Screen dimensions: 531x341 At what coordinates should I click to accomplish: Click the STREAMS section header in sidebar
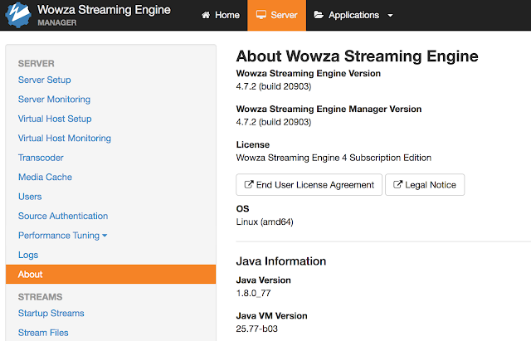pos(40,297)
